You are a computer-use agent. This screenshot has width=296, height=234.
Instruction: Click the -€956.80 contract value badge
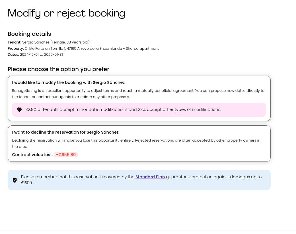(66, 155)
